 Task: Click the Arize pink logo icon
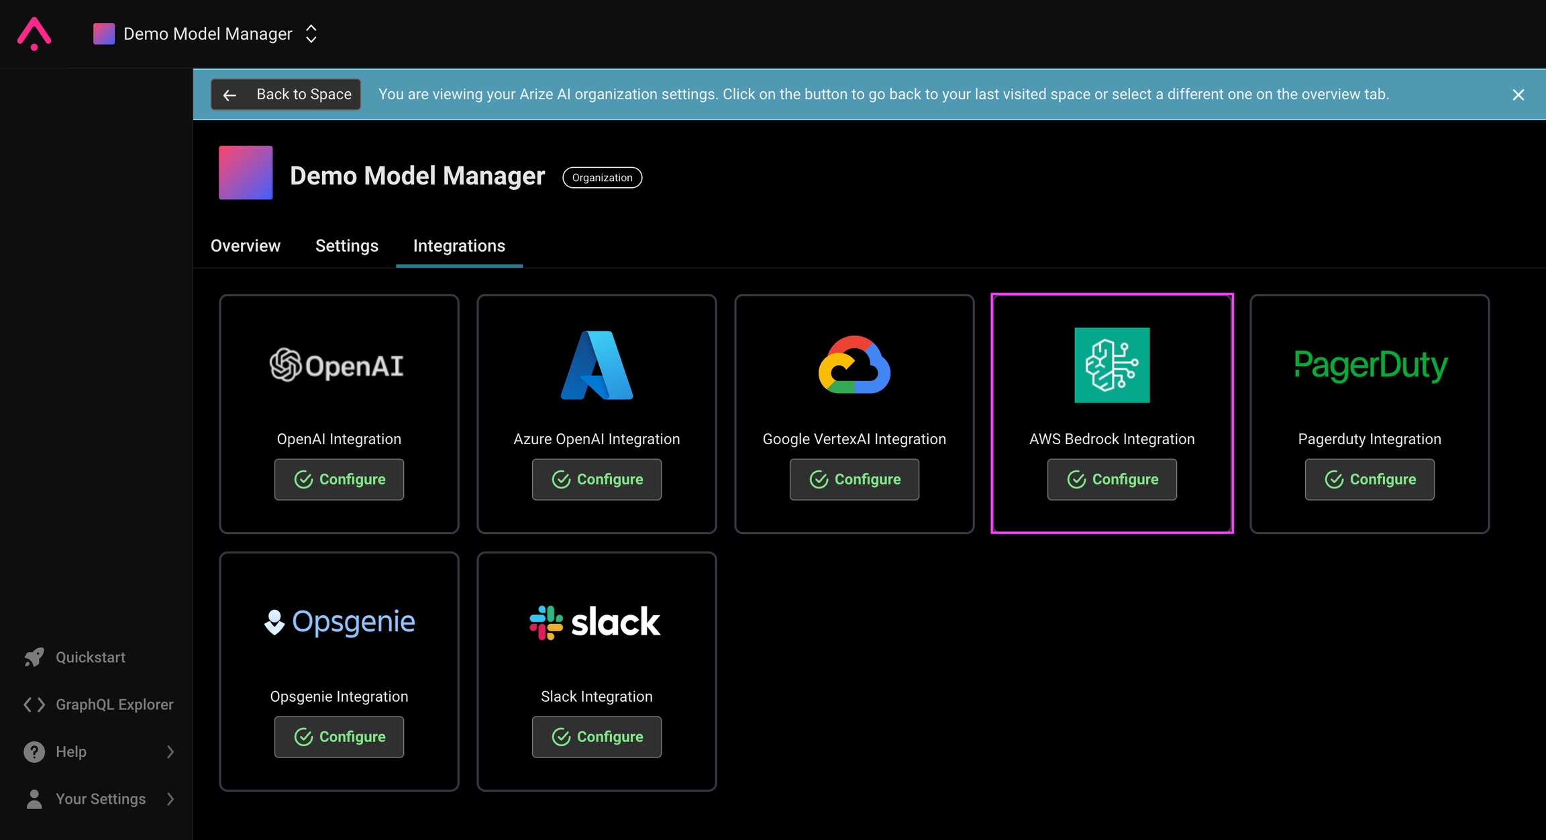(34, 34)
